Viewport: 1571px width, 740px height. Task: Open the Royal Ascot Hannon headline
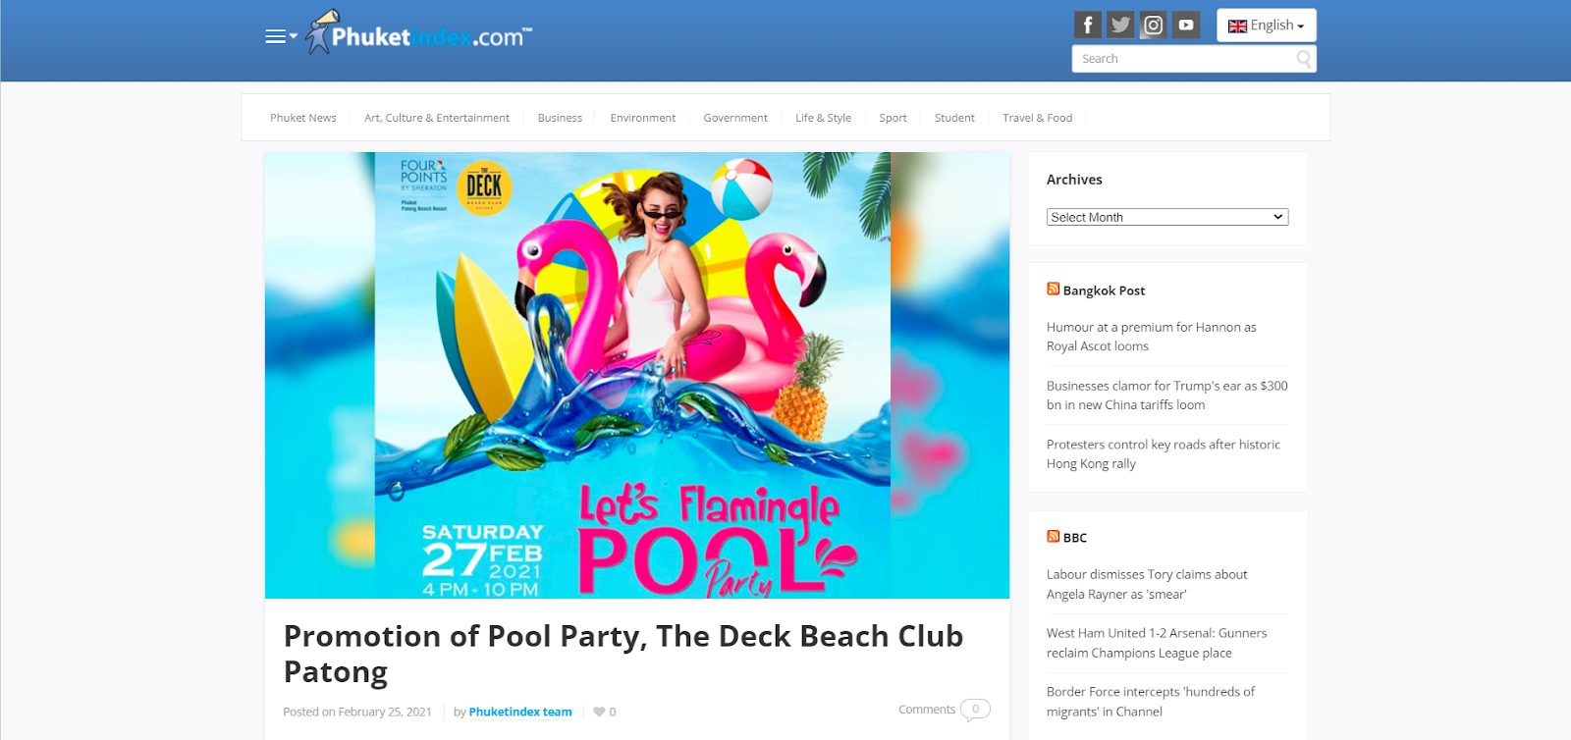[1152, 337]
